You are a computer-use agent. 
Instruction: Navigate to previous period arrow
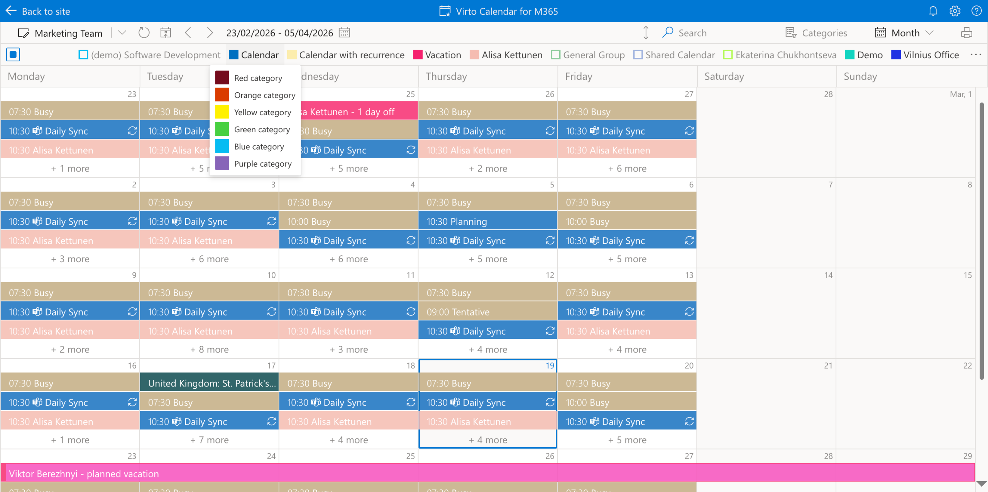(188, 33)
